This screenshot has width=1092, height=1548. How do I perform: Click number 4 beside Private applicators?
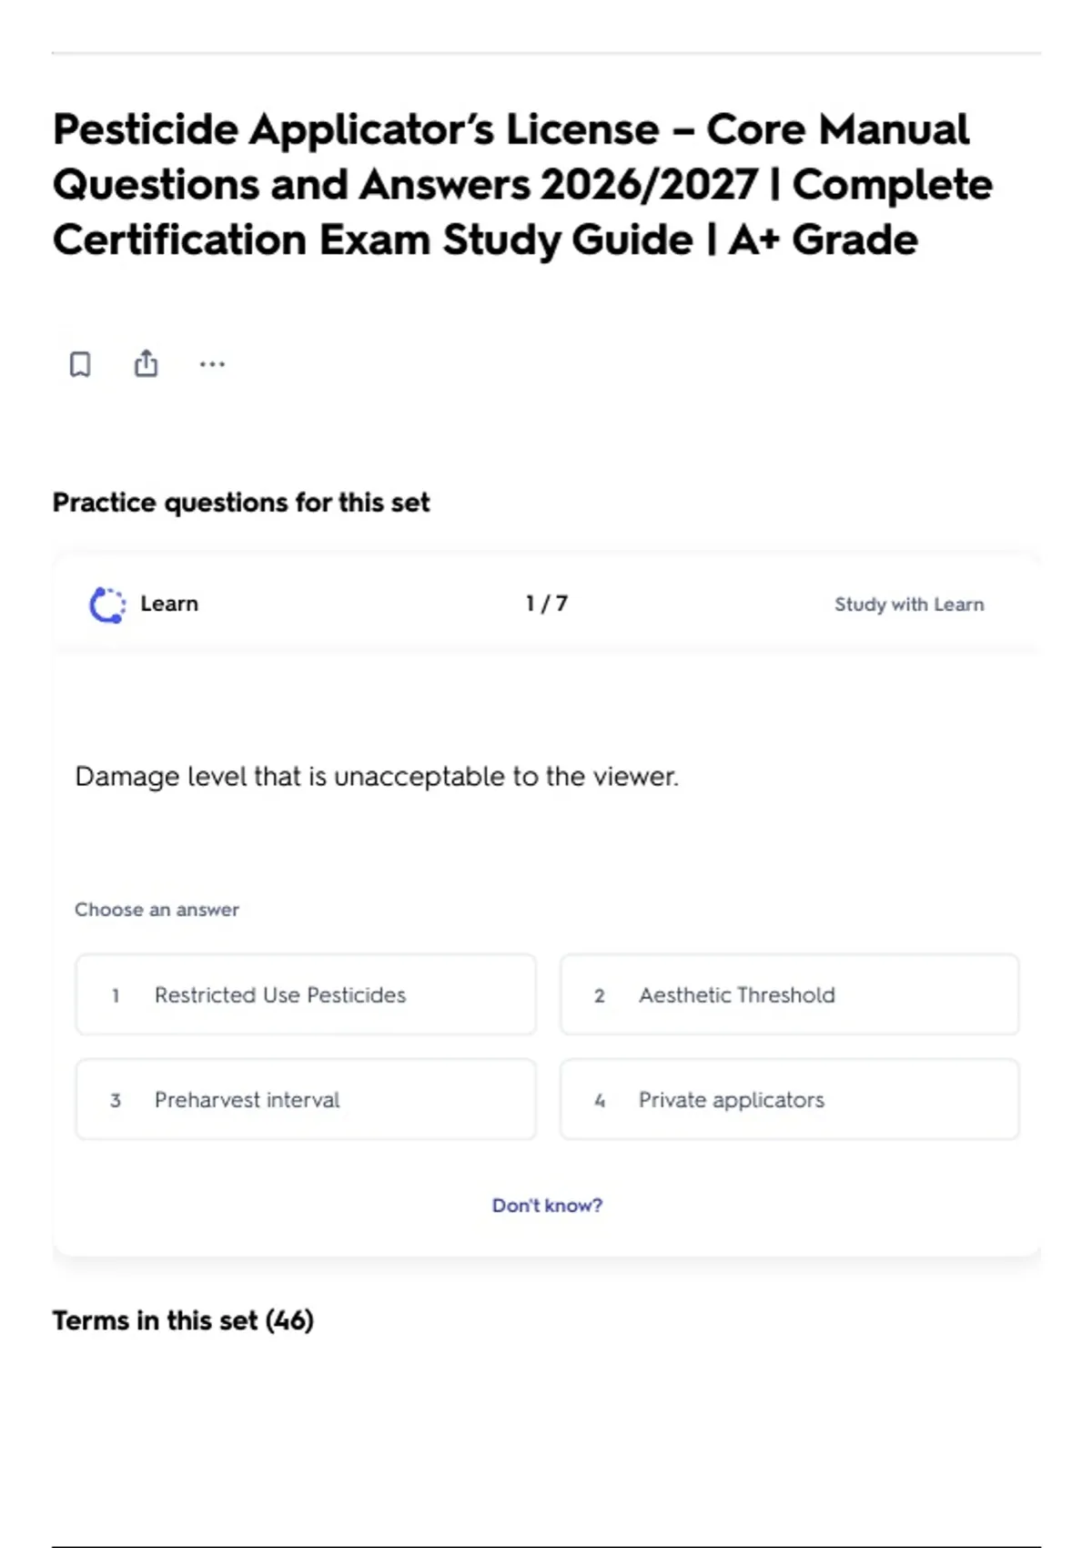[x=599, y=1100]
